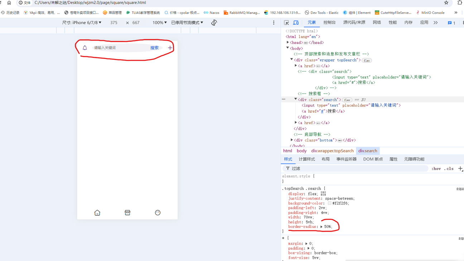Viewport: 464px width, 261px height.
Task: Open the device size dropdown iPhone 6/7/8
Action: coord(82,23)
